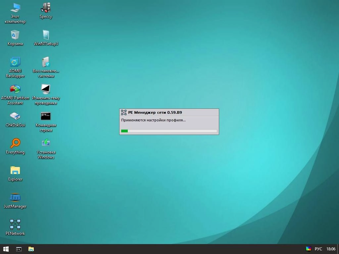Open the WinNTSetup3 desktop shortcut
Screen dimensions: 339x254
pos(46,38)
